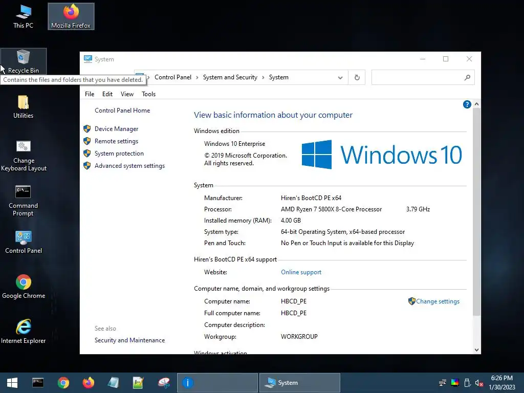Image resolution: width=524 pixels, height=393 pixels.
Task: Open the green chart taskbar icon
Action: 138,383
